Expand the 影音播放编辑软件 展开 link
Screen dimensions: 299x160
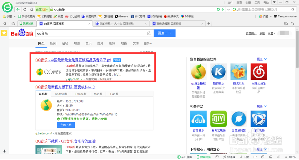262,59
